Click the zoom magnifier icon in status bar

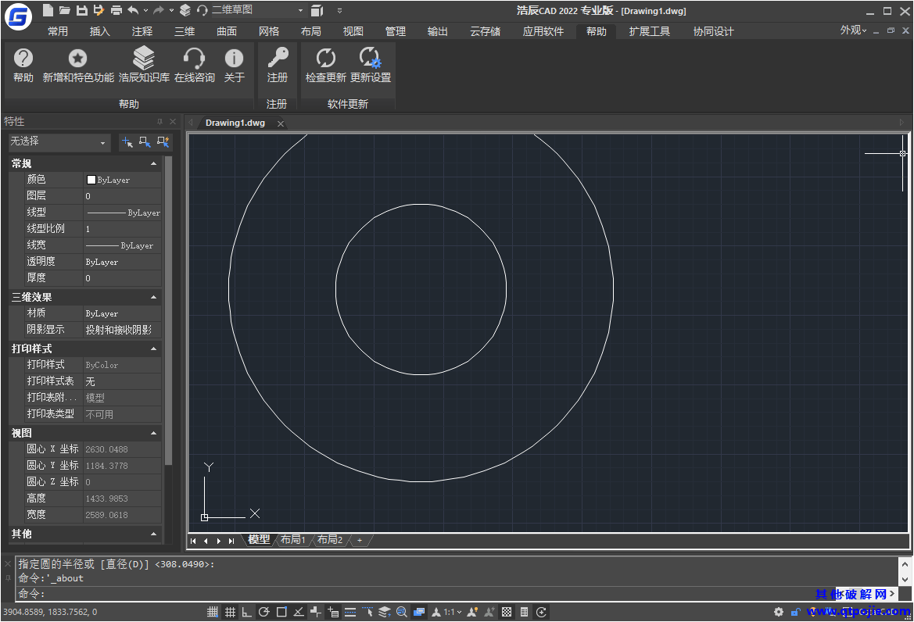[402, 612]
